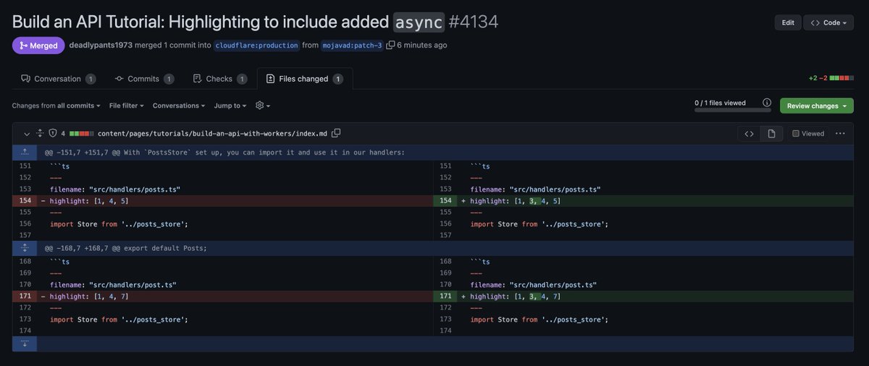The width and height of the screenshot is (869, 366).
Task: Show rich diff with document icon
Action: (772, 134)
